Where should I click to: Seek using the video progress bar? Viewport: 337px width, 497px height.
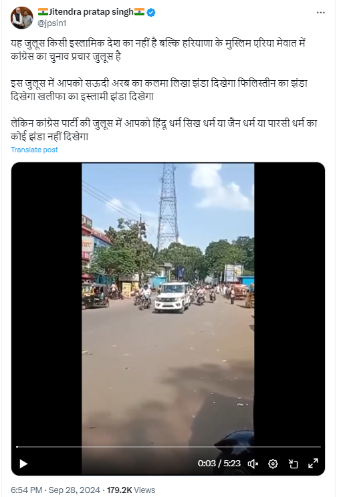[x=168, y=447]
